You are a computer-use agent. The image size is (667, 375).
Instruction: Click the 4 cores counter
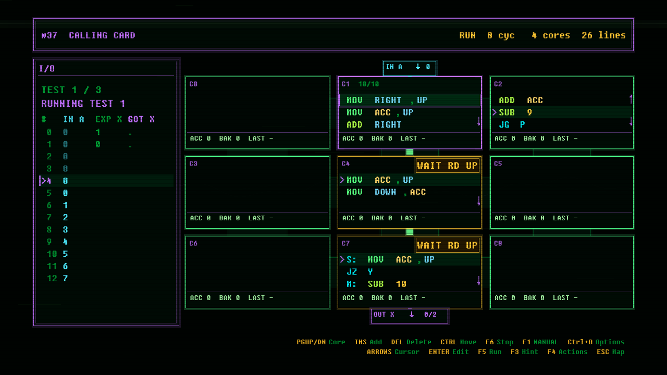[550, 35]
